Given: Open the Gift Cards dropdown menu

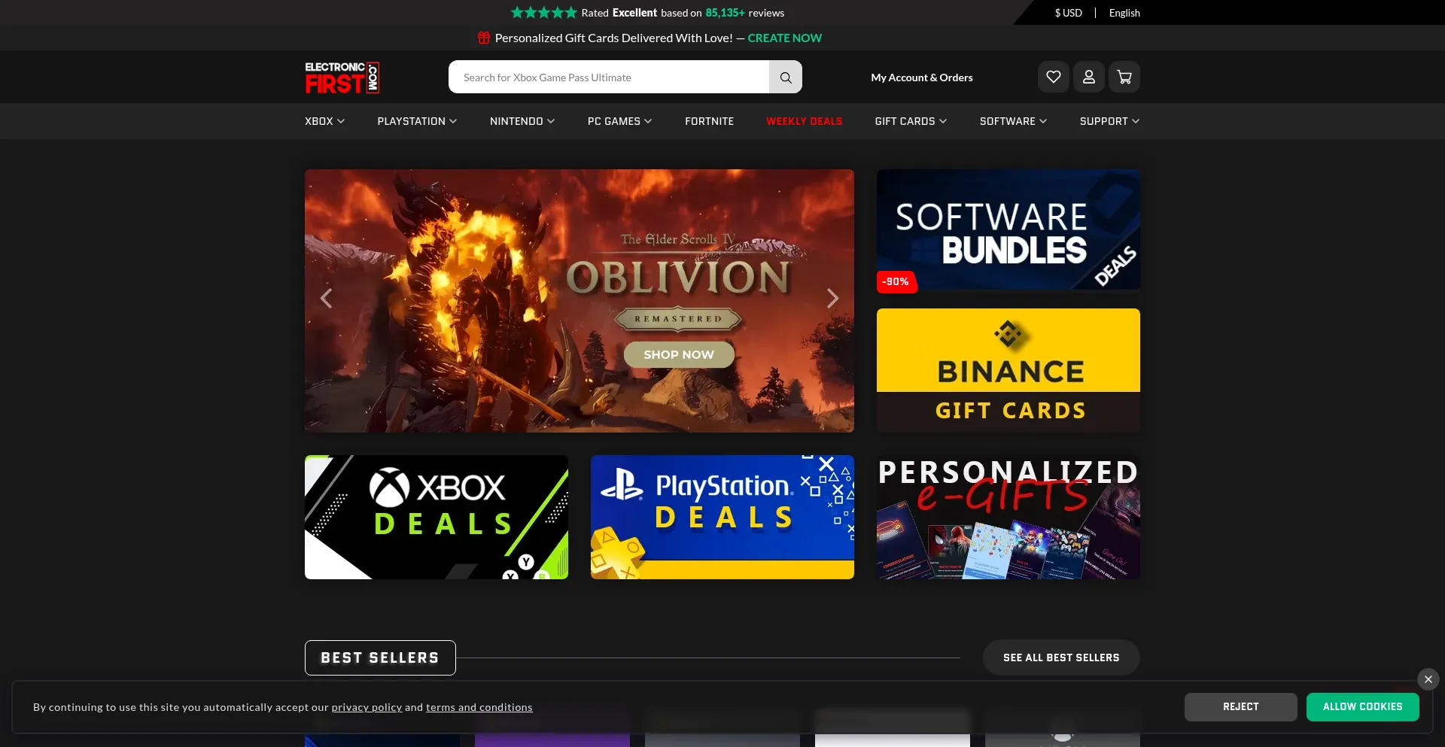Looking at the screenshot, I should [910, 121].
